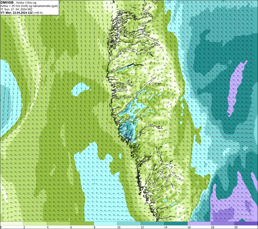Select the 18–20 m/s purple swatch
This screenshot has height=229, width=258.
(x=223, y=223)
